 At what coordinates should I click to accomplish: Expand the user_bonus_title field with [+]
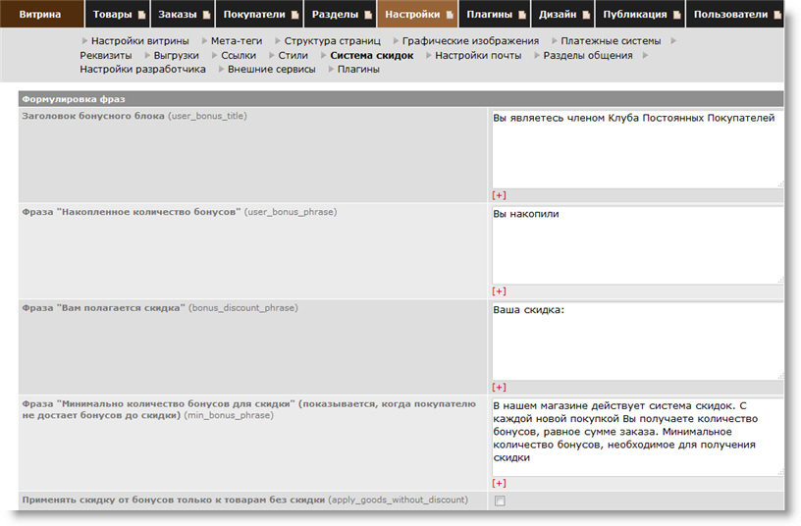pyautogui.click(x=499, y=195)
